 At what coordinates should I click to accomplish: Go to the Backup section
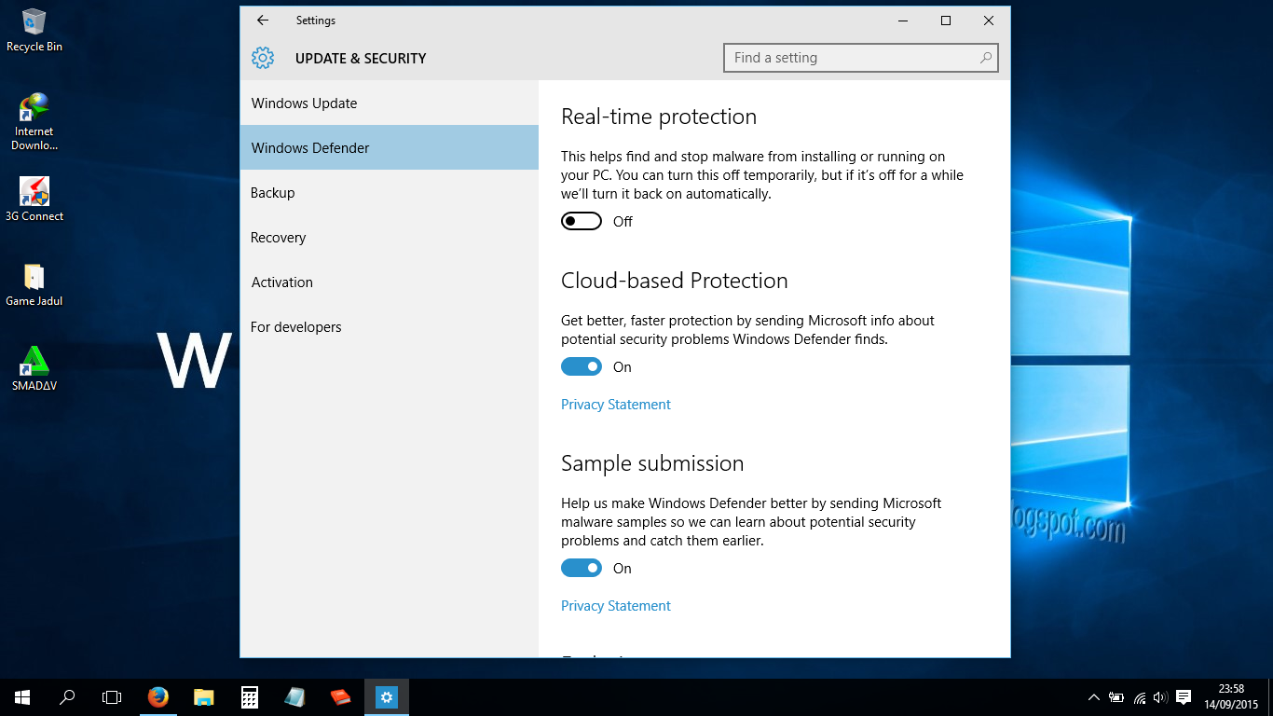[x=273, y=193]
